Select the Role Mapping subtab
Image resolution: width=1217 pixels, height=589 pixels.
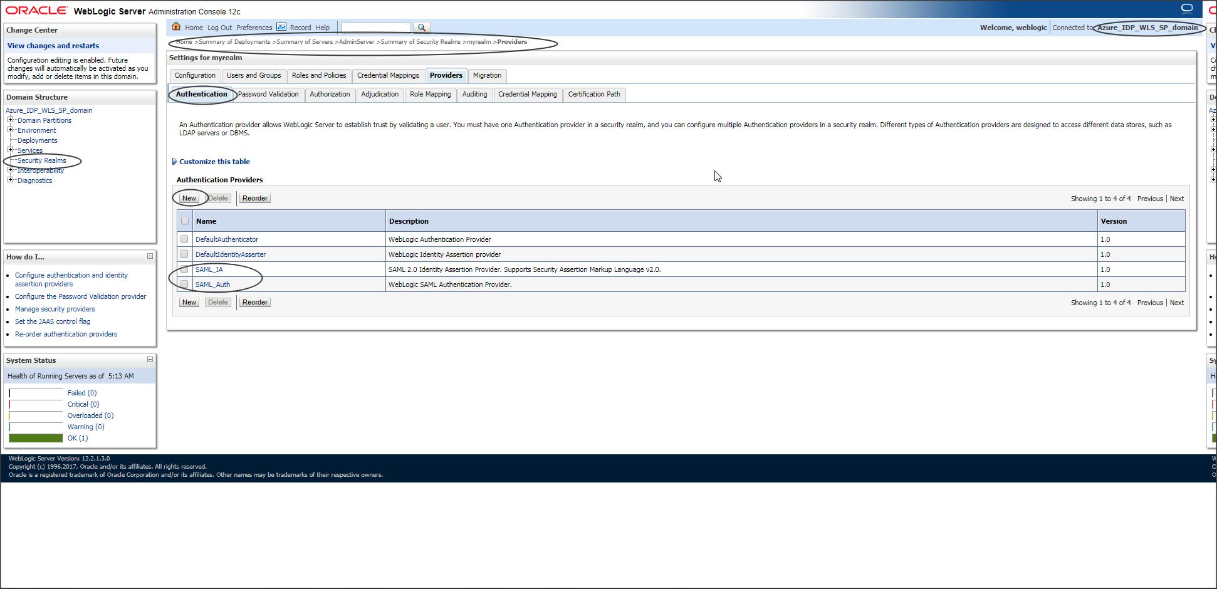point(431,95)
